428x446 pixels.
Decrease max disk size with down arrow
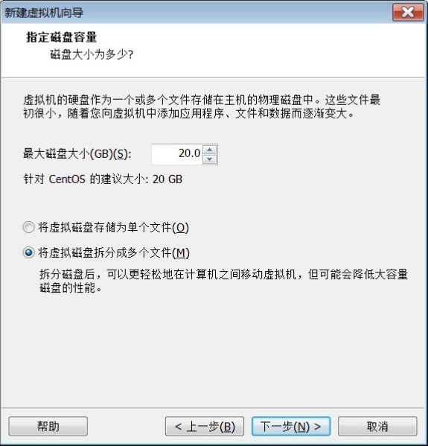210,159
